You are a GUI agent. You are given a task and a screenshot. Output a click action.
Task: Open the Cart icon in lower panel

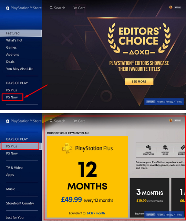(x=75, y=121)
